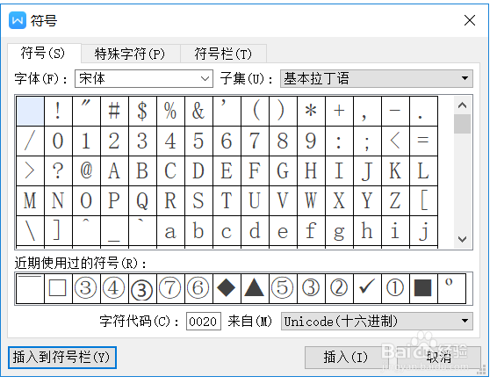The width and height of the screenshot is (497, 384).
Task: Click the asterisk * symbol
Action: coord(311,111)
